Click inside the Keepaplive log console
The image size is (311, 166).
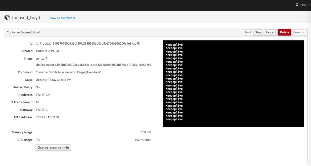click(x=233, y=83)
